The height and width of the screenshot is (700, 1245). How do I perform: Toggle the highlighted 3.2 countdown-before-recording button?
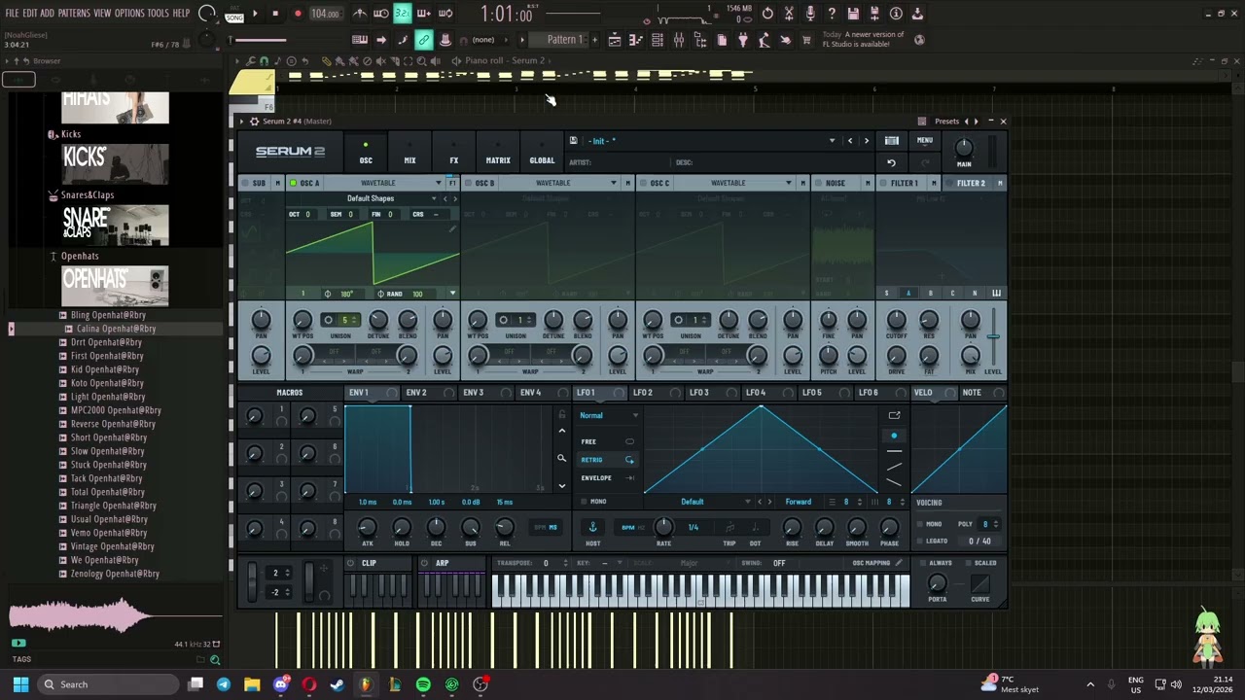(402, 14)
